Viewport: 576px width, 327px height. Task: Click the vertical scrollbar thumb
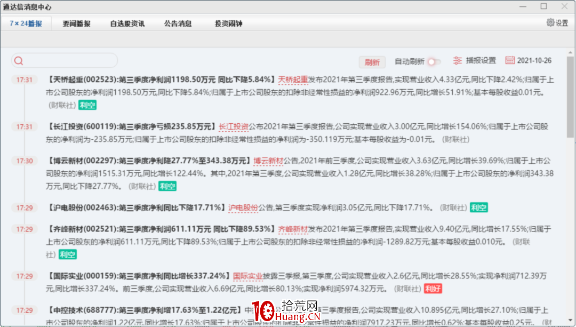[570, 98]
